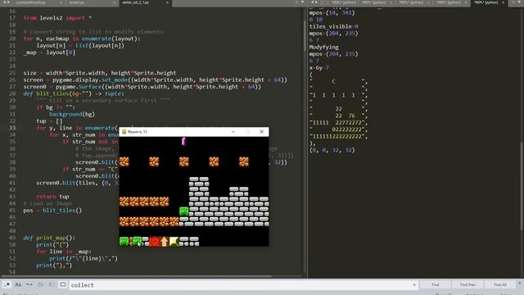Image resolution: width=524 pixels, height=295 pixels.
Task: Click the code editor horizontal scrollbar
Action: coord(137,276)
